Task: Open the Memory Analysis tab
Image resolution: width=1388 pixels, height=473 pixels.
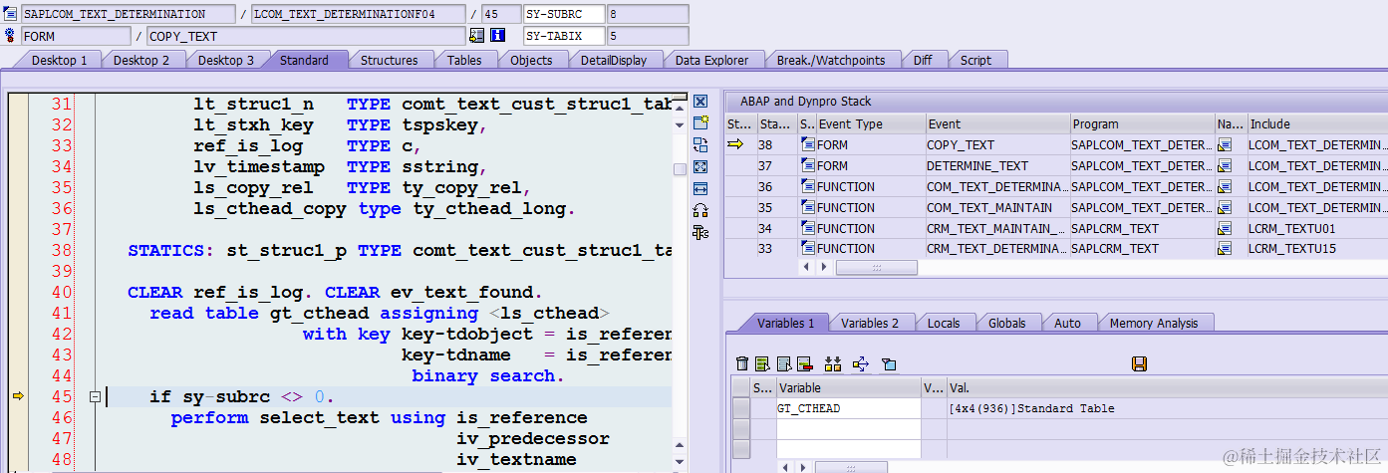Action: [1154, 323]
